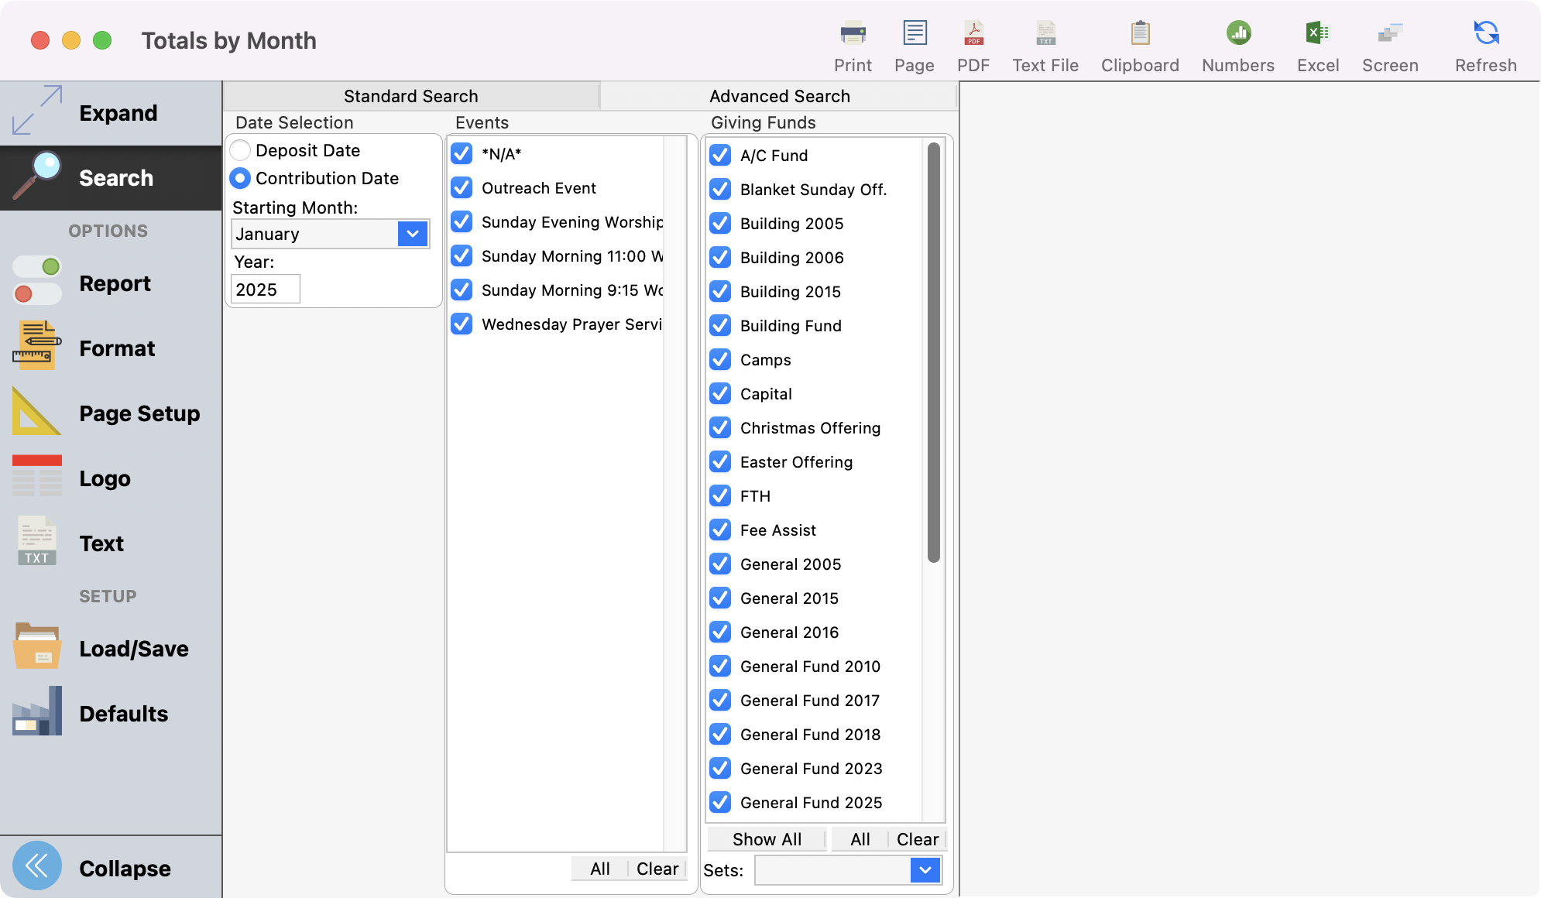1541x898 pixels.
Task: Open the Starting Month dropdown
Action: click(x=412, y=234)
